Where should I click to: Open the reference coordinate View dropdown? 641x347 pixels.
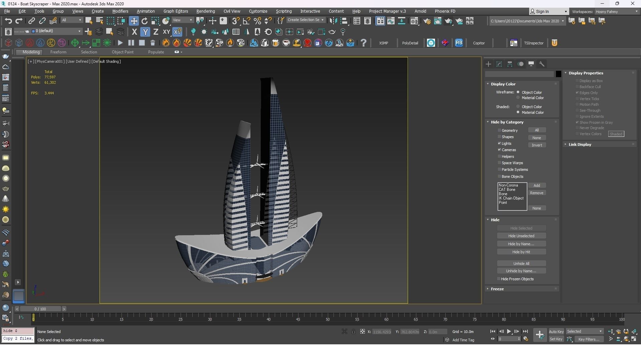point(183,20)
